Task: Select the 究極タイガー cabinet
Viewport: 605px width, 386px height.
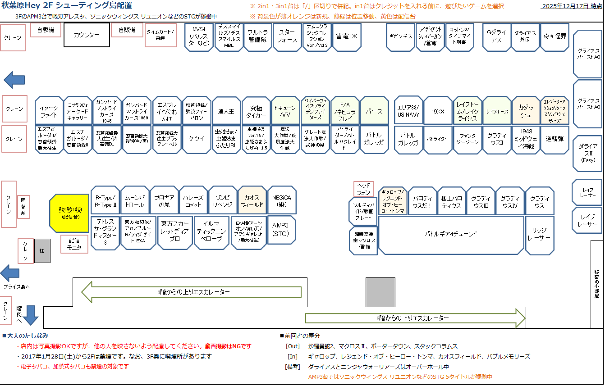Action: click(x=256, y=111)
